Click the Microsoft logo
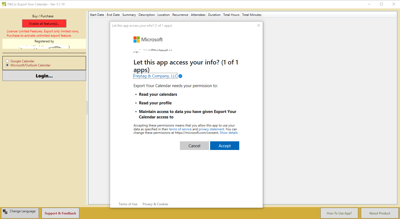This screenshot has width=400, height=219. [x=148, y=40]
